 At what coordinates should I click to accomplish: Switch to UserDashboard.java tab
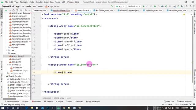tap(62, 10)
